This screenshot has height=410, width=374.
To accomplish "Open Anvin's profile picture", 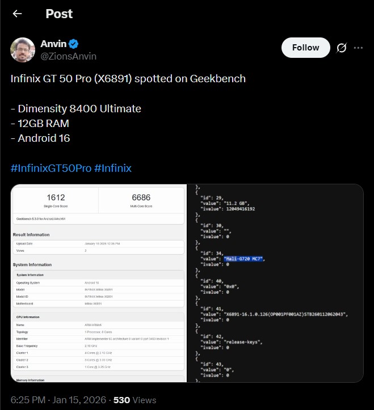I will click(x=23, y=50).
